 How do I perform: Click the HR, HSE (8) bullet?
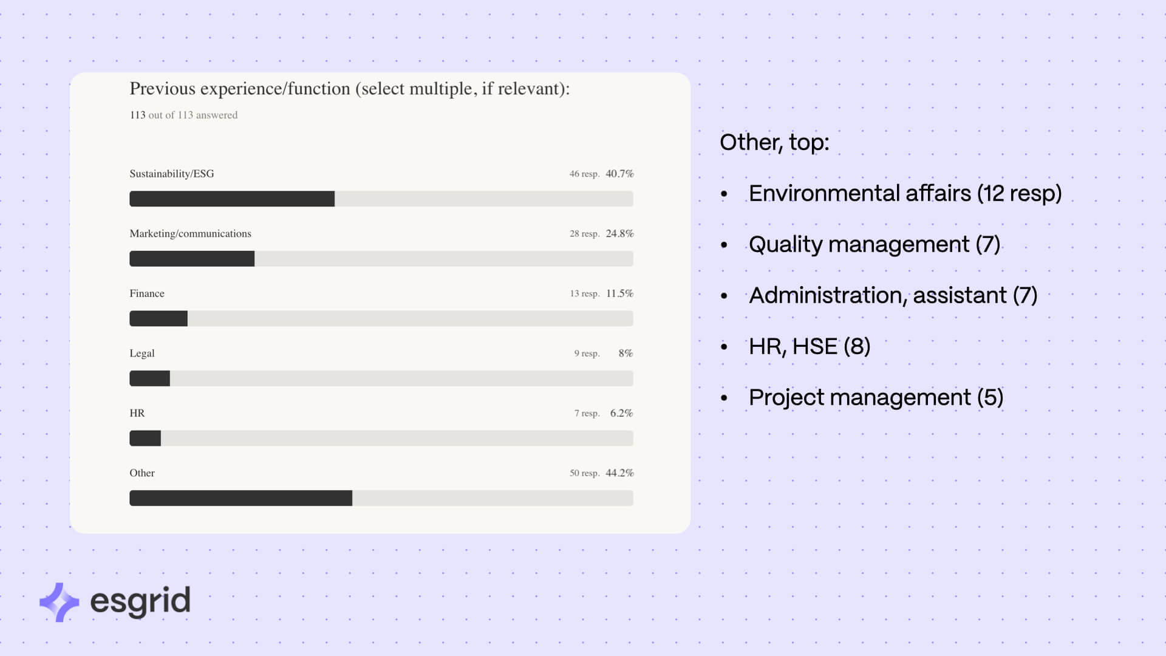(810, 346)
